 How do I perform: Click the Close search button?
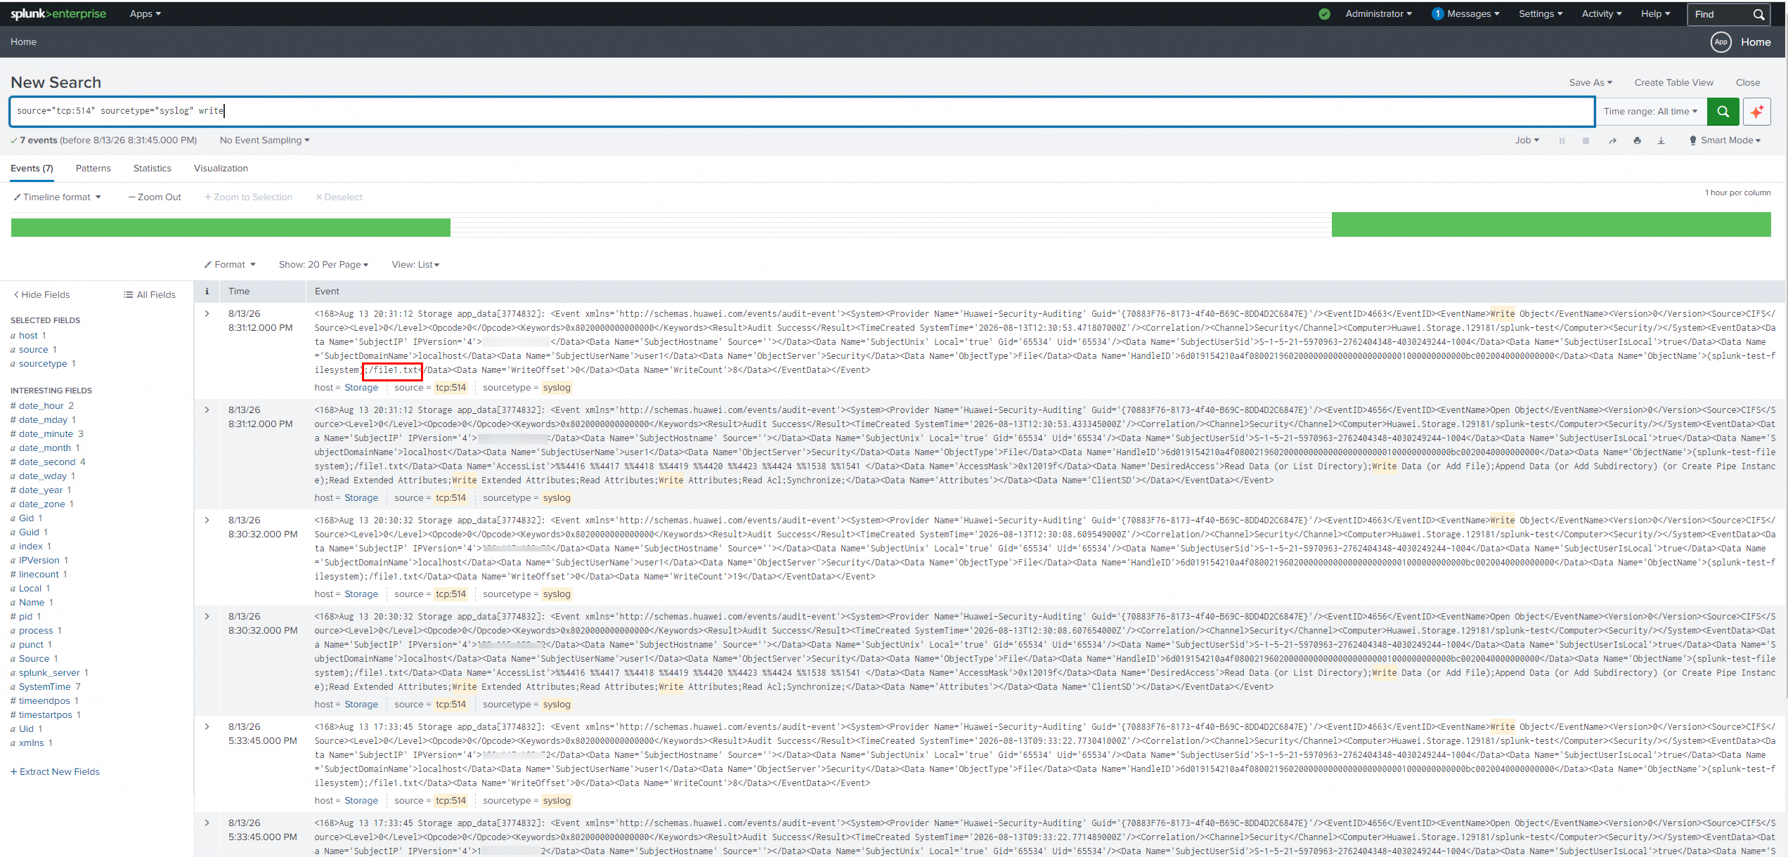point(1748,83)
